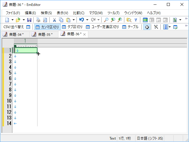Expand main toolbar overflow chevron
The image size is (189, 142).
[x=186, y=18]
